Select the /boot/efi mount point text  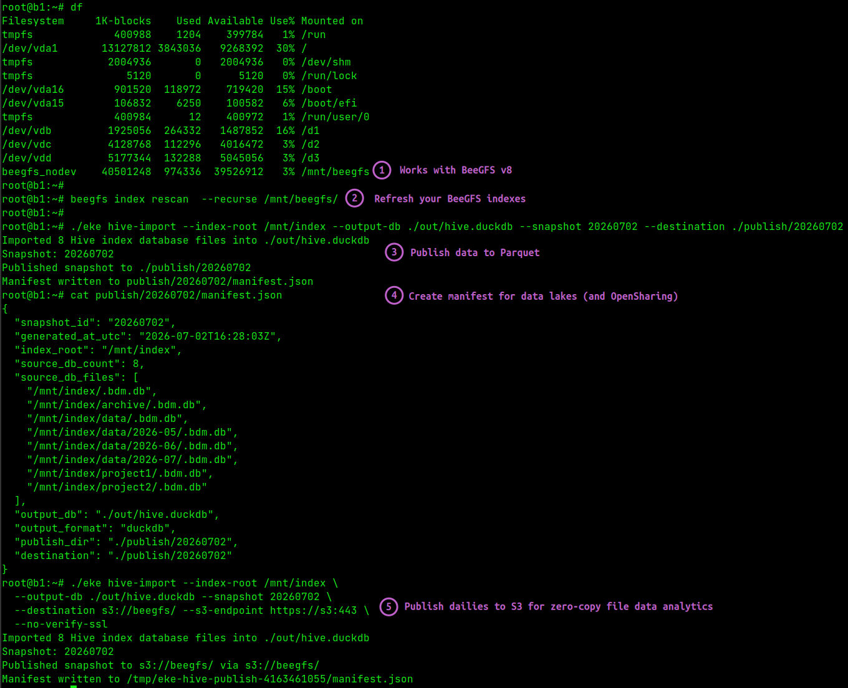coord(329,103)
